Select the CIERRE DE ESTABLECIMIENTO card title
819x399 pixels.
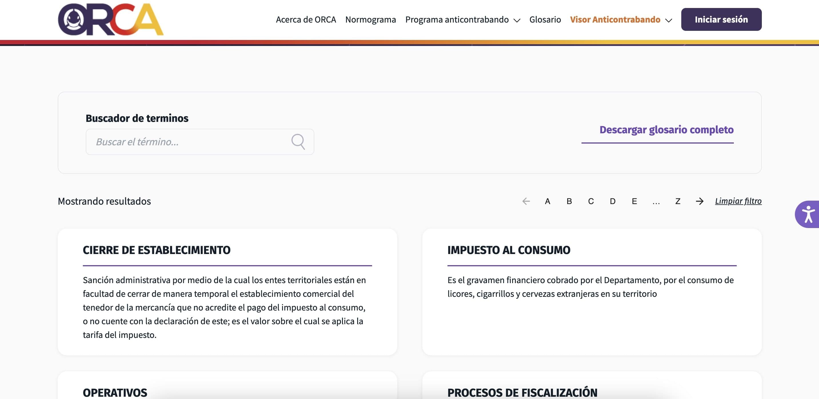[x=156, y=250]
